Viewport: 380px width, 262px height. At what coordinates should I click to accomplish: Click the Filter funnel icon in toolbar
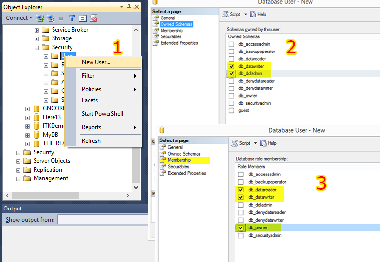[72, 18]
